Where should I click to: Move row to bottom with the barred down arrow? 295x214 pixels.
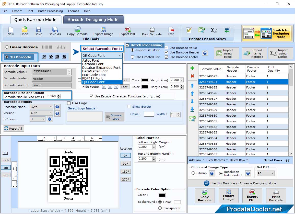[x=192, y=109]
